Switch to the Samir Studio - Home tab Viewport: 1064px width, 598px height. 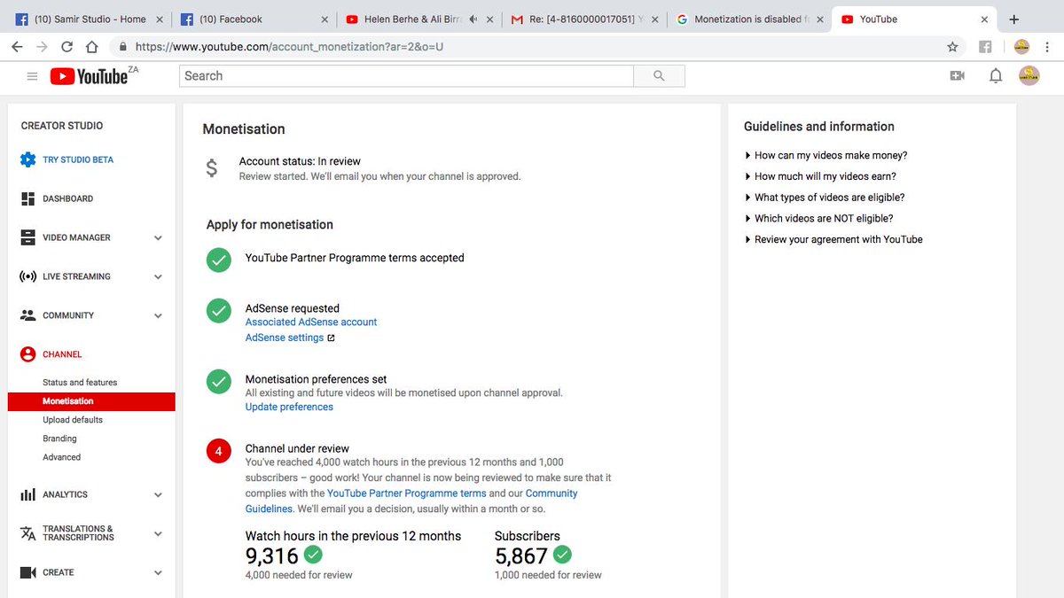87,19
